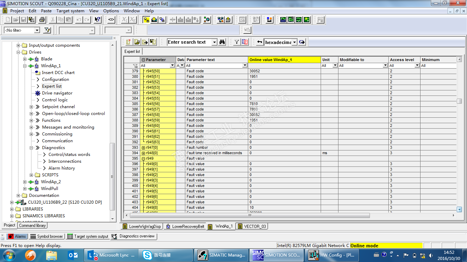Open the Unit column filter dropdown
This screenshot has height=262, width=467.
335,65
